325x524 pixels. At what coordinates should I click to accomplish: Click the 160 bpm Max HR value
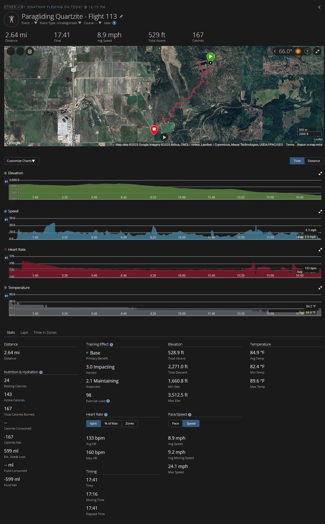95,452
